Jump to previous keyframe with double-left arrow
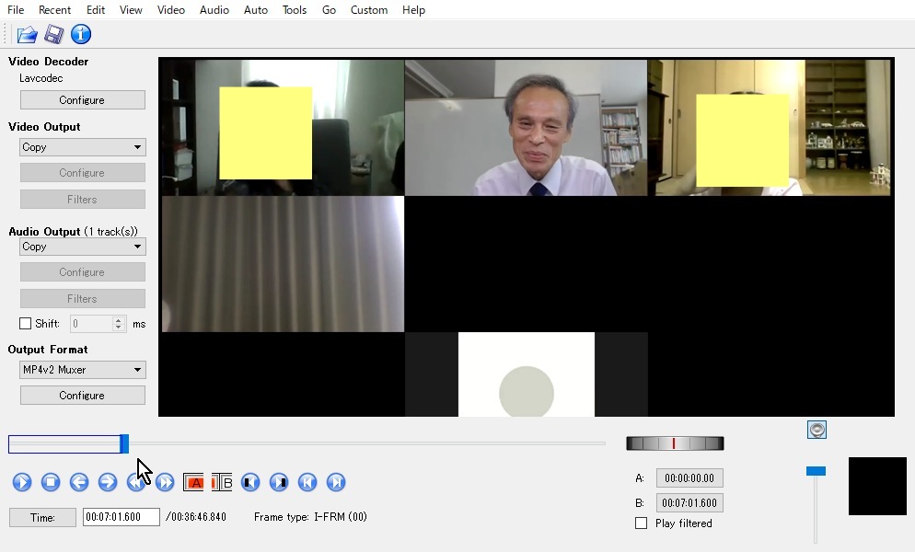This screenshot has width=915, height=552. 136,482
